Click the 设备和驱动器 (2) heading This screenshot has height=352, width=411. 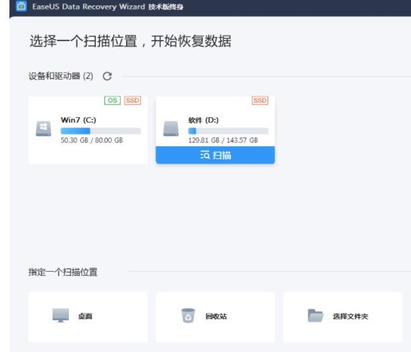coord(61,76)
